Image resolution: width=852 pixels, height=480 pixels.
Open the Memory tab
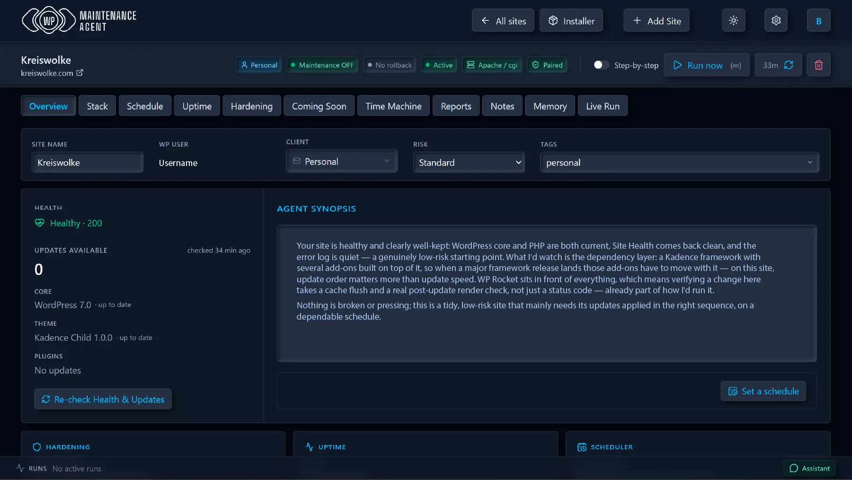pos(550,106)
